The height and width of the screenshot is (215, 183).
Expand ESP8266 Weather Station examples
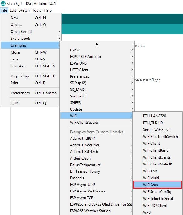(96, 211)
